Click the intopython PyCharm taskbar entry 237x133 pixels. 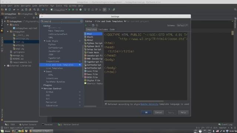click(x=41, y=131)
